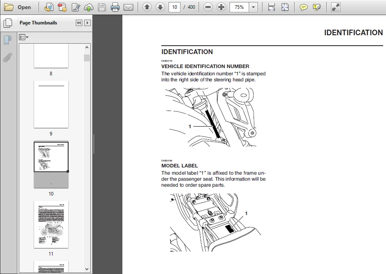Click the page header IDENTIFICATION at top right
Image resolution: width=386 pixels, height=274 pixels.
pos(353,33)
